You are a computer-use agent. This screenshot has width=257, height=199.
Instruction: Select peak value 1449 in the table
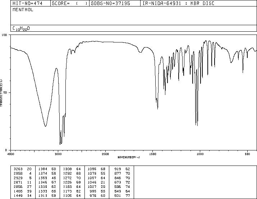(x=18, y=196)
